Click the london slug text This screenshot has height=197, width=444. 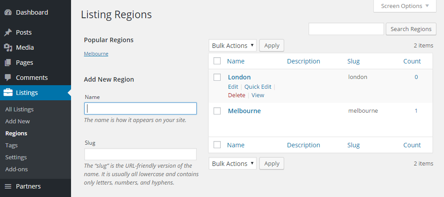pos(357,77)
